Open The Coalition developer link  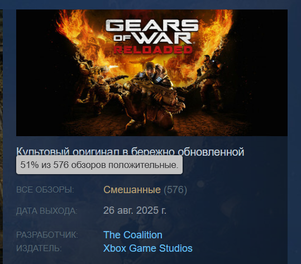[x=133, y=235]
